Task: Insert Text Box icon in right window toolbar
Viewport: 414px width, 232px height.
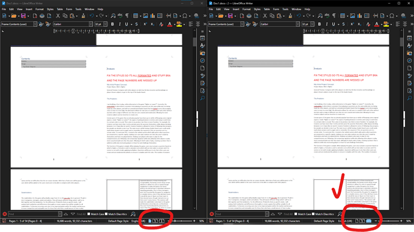Action: pos(367,16)
